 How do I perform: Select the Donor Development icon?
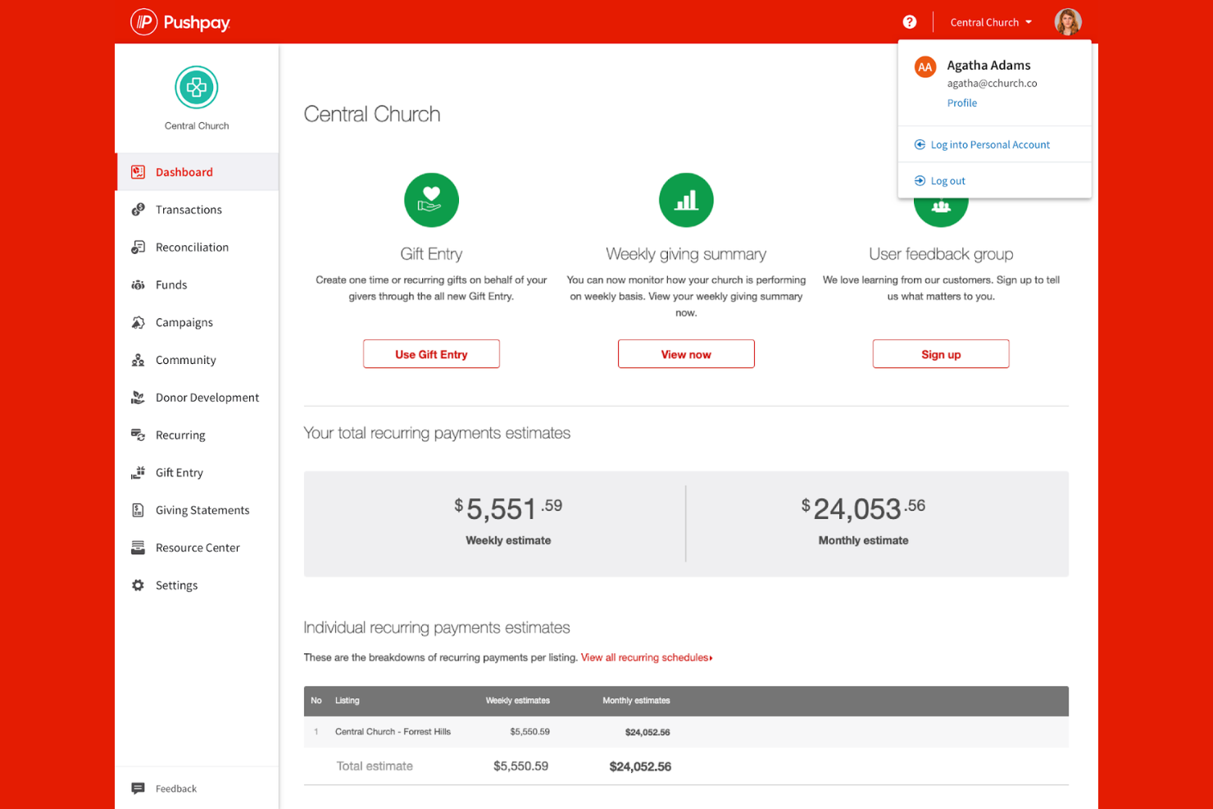138,398
